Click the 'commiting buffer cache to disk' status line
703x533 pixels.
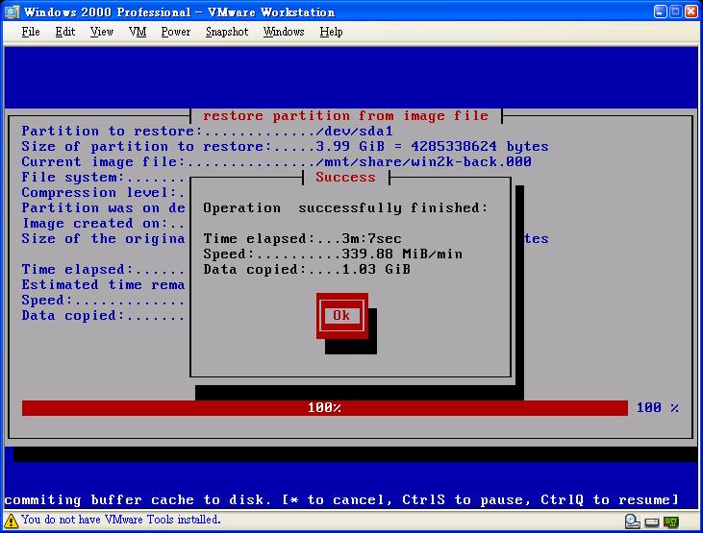[x=341, y=499]
